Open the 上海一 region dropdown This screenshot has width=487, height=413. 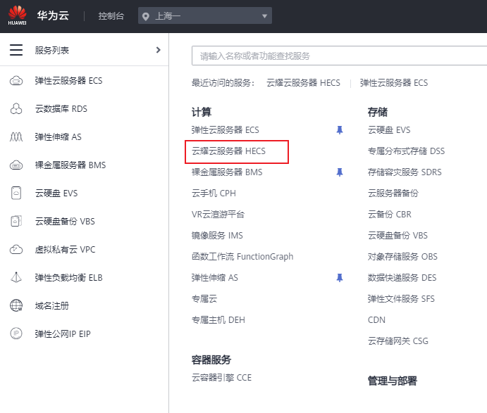coord(205,15)
